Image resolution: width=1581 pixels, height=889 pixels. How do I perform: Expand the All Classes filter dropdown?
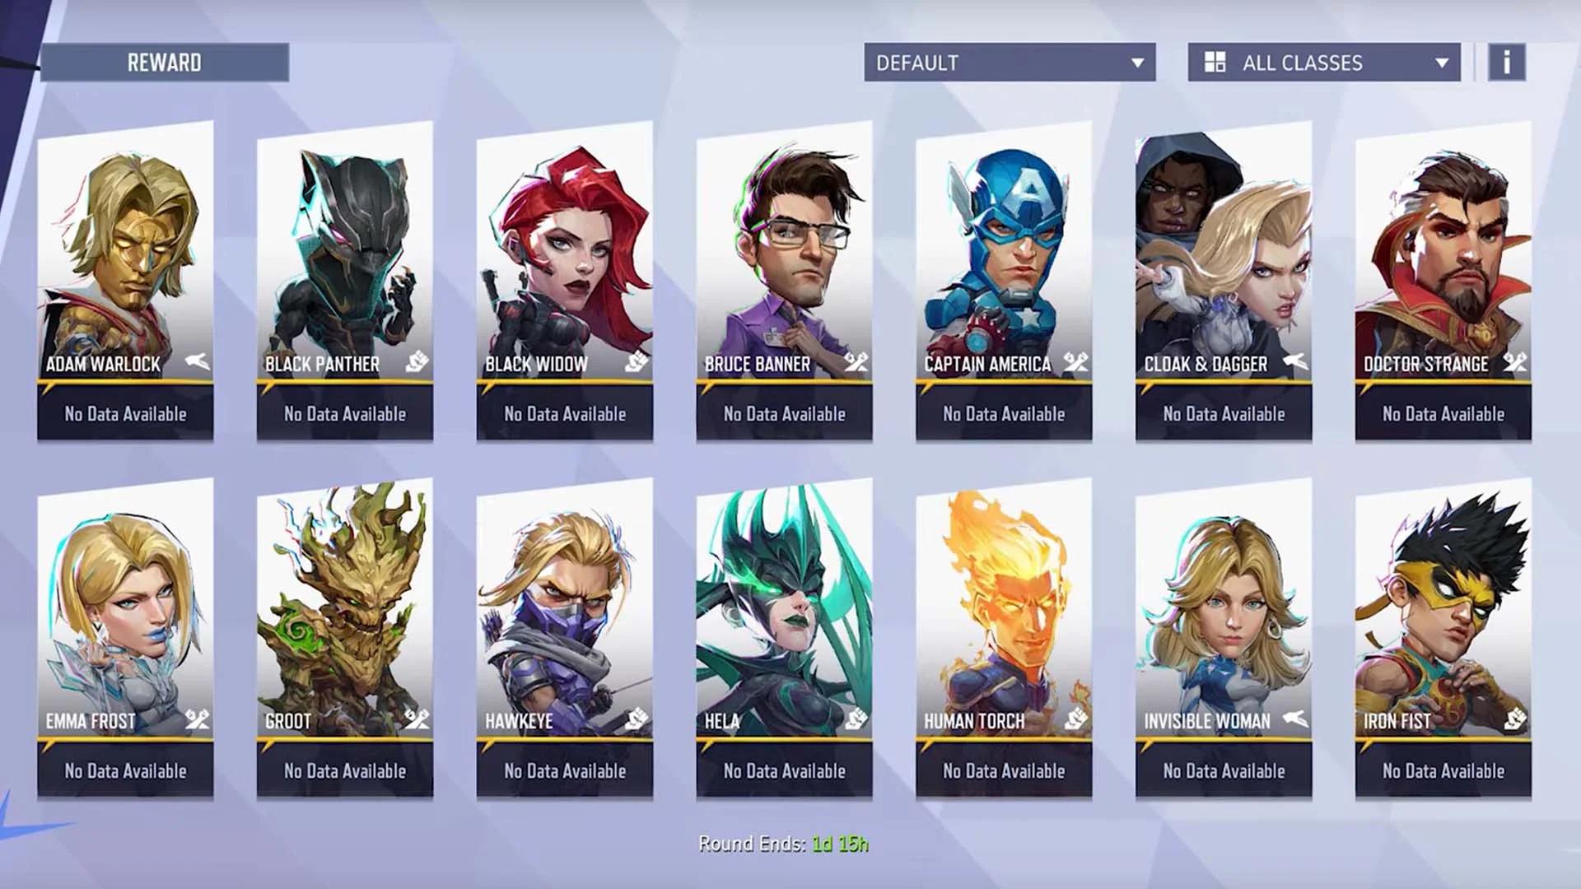(x=1324, y=63)
